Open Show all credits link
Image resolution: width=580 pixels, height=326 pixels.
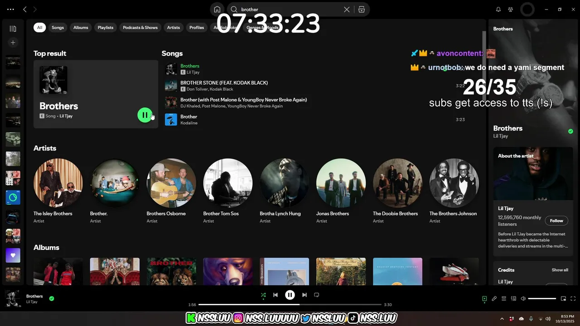coord(560,270)
